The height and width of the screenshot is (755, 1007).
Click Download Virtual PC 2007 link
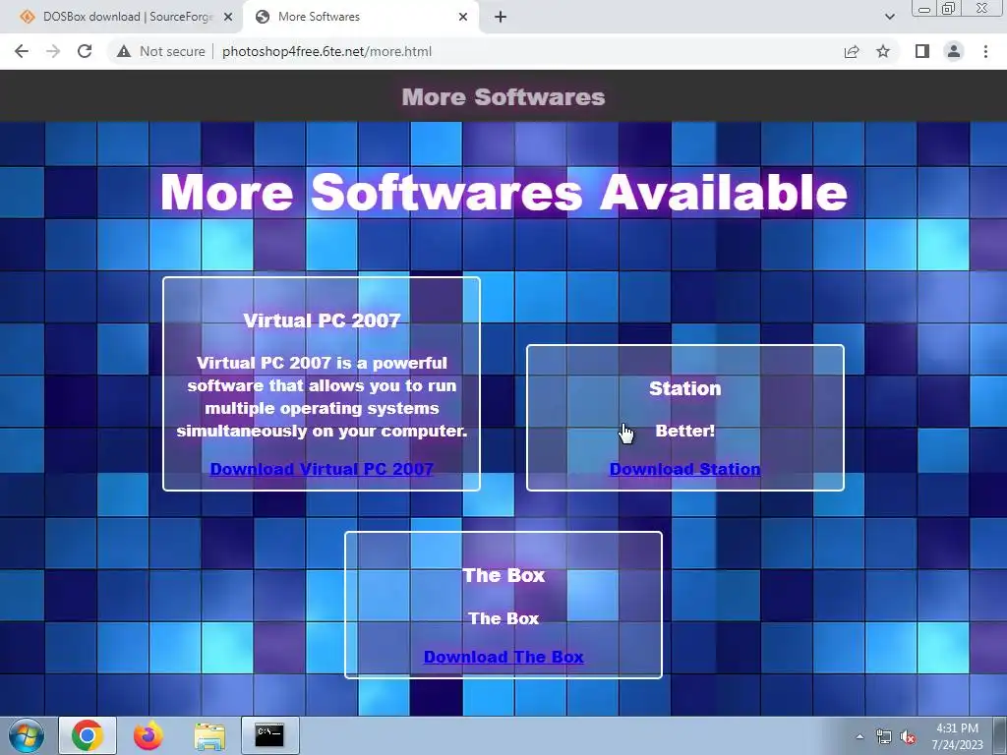point(322,469)
